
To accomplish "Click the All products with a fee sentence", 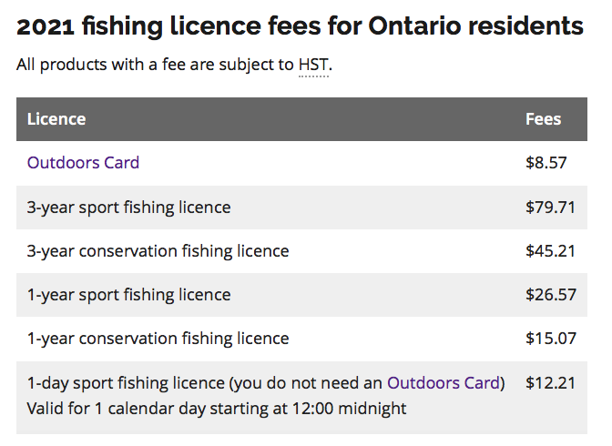I will [x=155, y=66].
